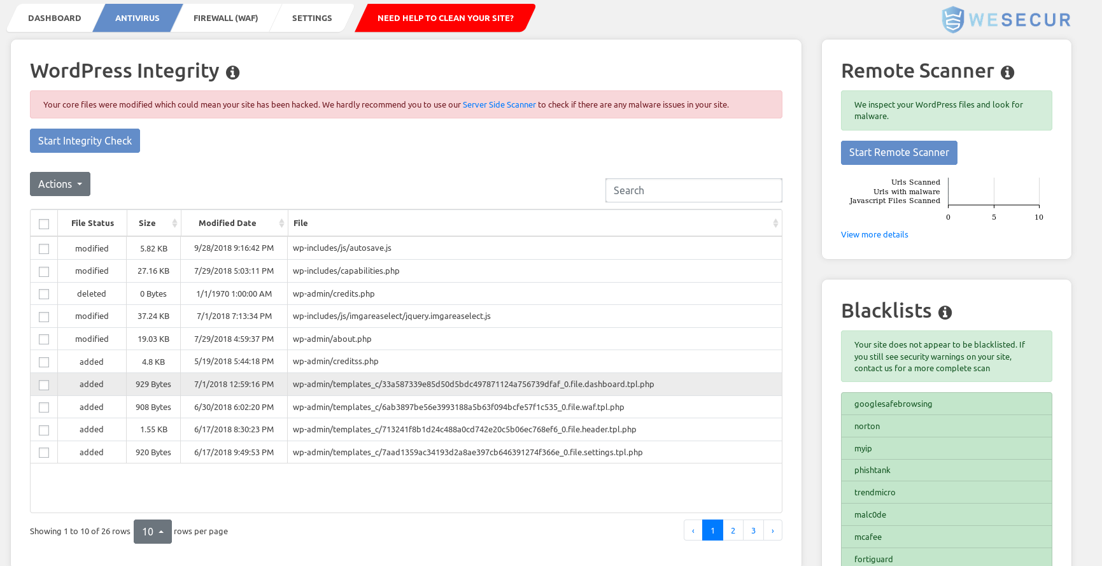
Task: Select current page 1 button
Action: click(x=712, y=530)
